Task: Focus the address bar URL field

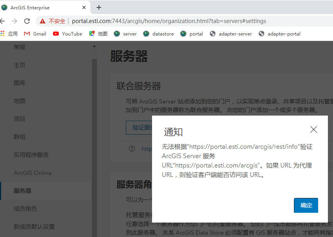Action: (169, 21)
